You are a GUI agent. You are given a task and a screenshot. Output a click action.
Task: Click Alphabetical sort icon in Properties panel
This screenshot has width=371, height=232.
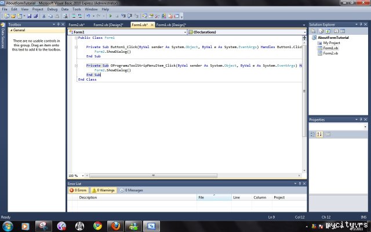(x=319, y=135)
